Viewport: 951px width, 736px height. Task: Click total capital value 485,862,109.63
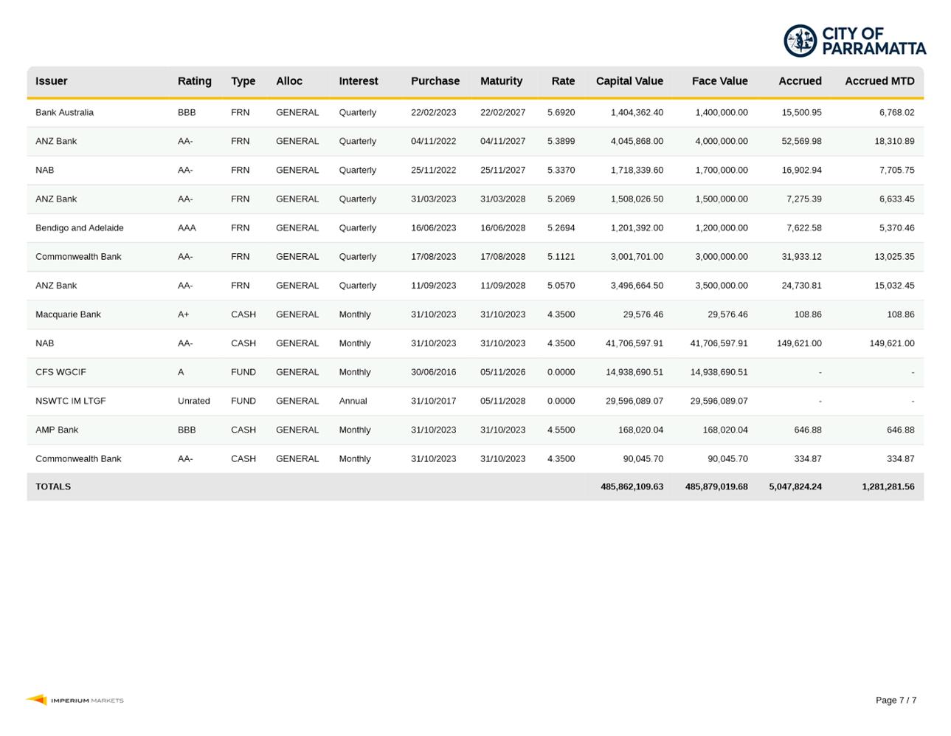632,486
